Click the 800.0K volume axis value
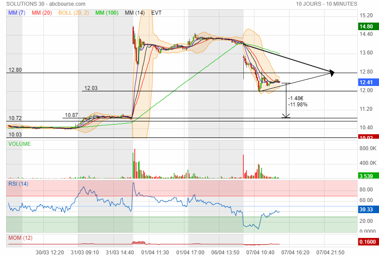The image size is (379, 257). click(368, 148)
